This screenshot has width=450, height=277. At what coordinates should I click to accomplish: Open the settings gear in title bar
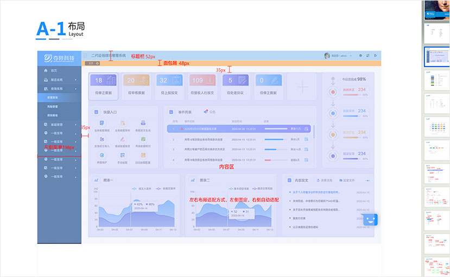(361, 55)
